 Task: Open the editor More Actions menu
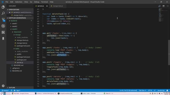[x=168, y=6]
